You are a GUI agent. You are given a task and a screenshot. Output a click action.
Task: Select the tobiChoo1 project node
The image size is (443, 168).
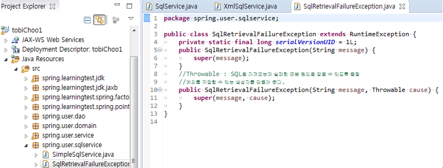[x=27, y=30]
